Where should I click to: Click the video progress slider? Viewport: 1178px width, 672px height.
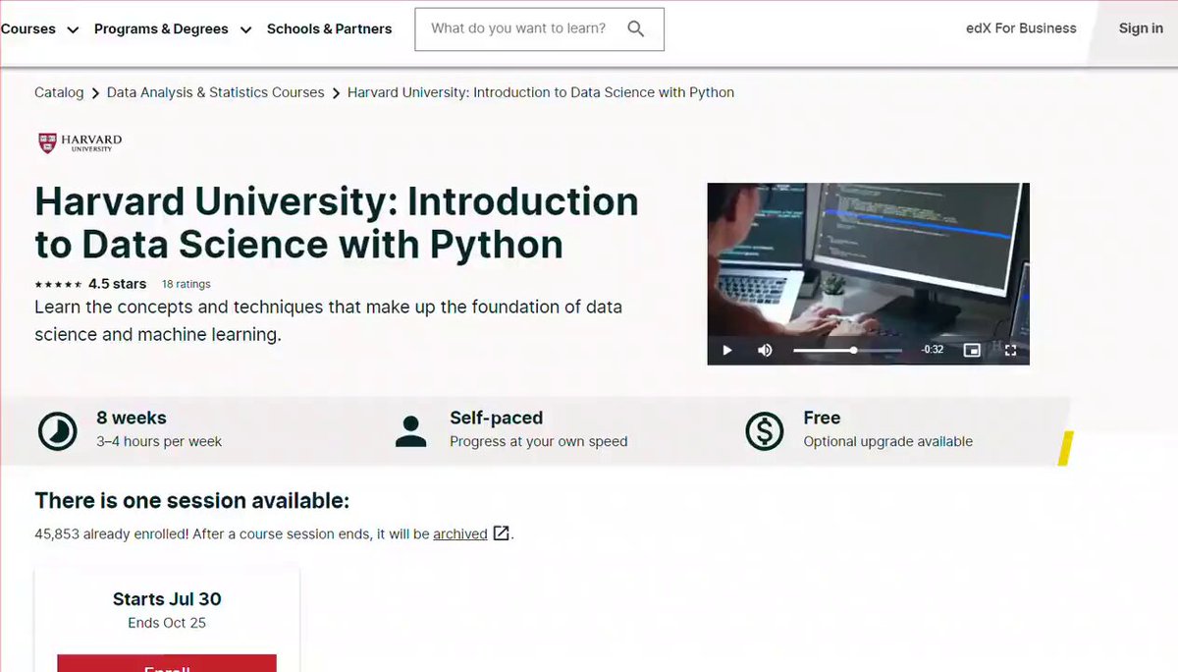point(846,350)
